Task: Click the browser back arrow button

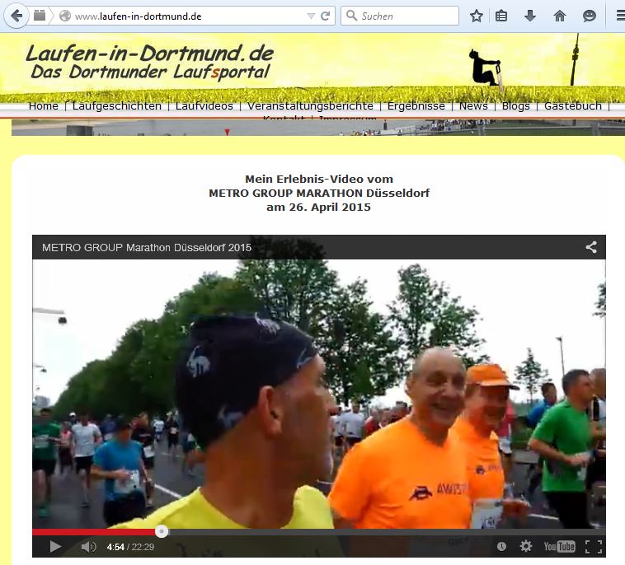Action: 16,16
